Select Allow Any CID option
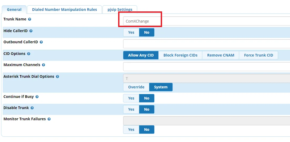Viewport: 290px width, 142px height. [141, 55]
